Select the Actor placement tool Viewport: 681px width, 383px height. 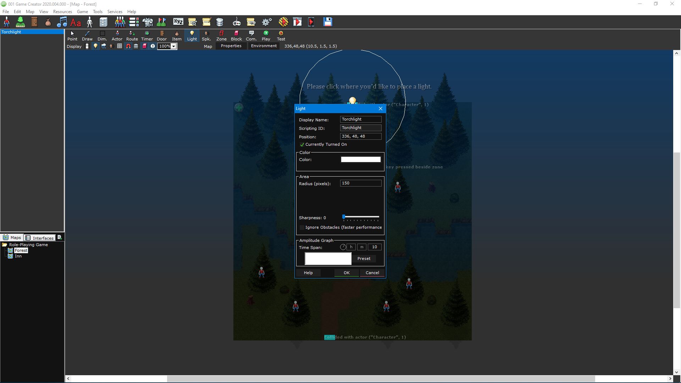pos(117,36)
